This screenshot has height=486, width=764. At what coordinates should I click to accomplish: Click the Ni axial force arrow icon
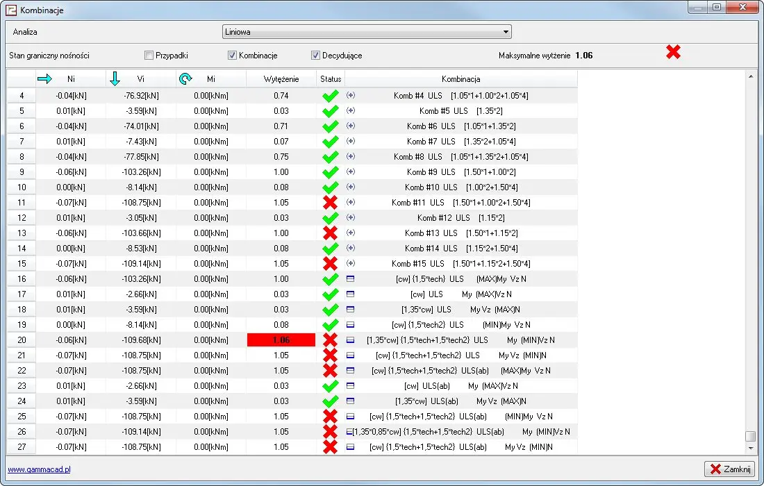click(x=44, y=79)
